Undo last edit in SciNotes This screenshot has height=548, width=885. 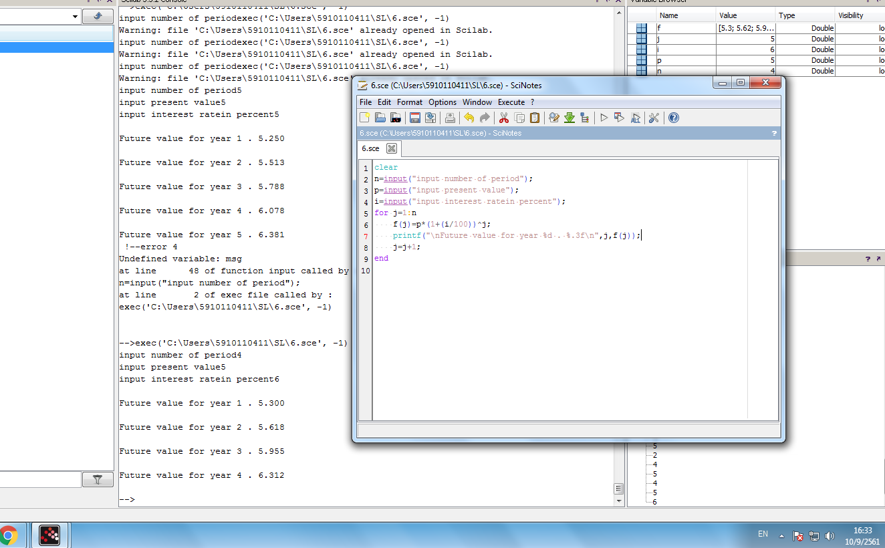pyautogui.click(x=469, y=118)
